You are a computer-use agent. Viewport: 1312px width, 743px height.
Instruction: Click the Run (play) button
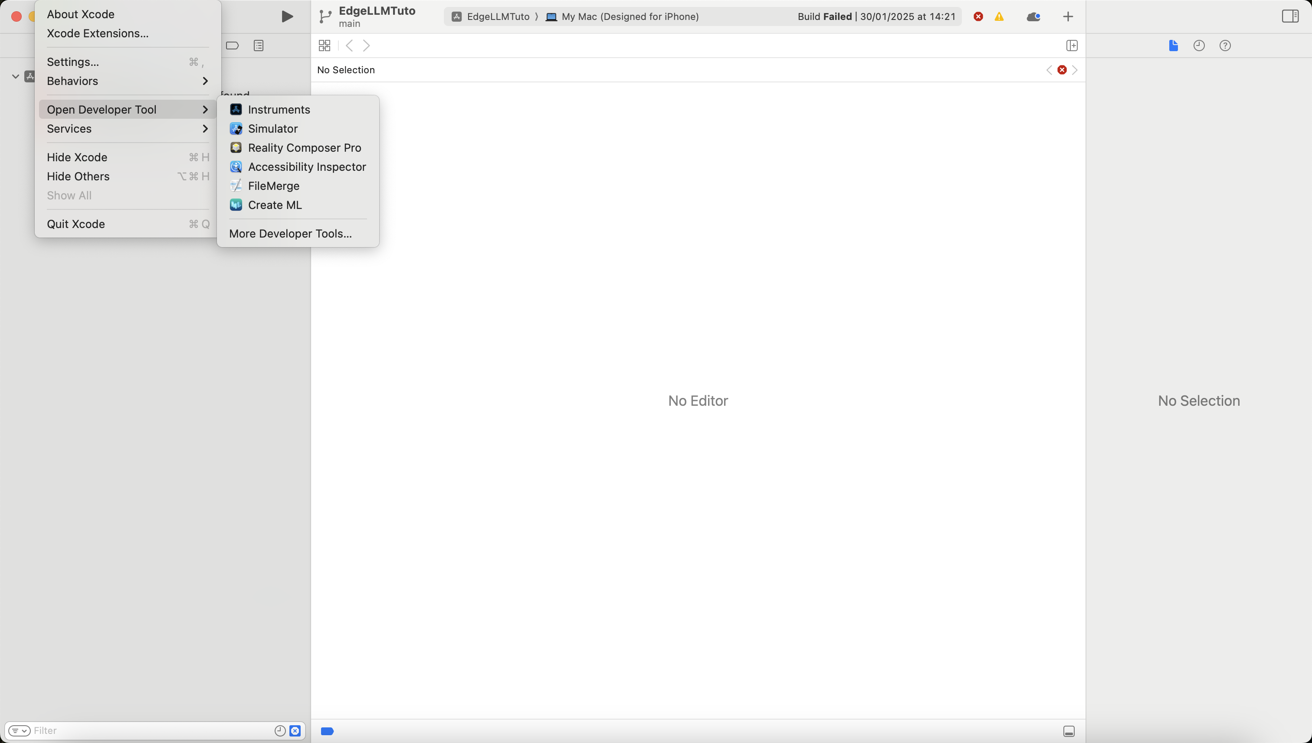(x=287, y=16)
